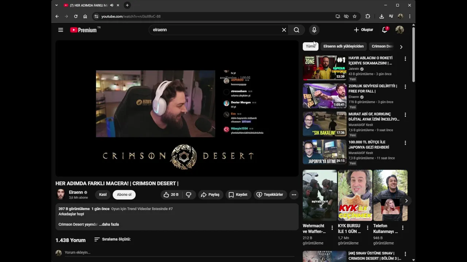The image size is (467, 262).
Task: Open a new browser tab
Action: coord(127,5)
